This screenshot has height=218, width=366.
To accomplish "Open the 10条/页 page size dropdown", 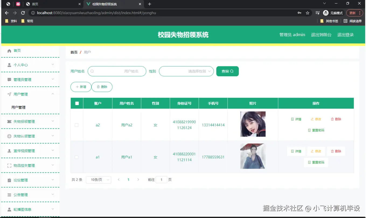I will pos(98,180).
